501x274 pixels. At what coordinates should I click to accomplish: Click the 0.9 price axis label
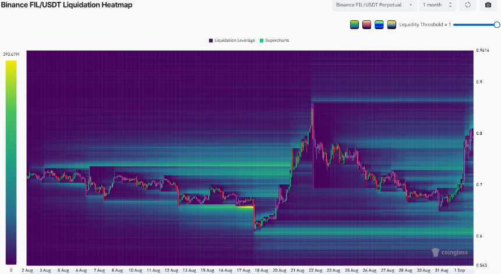point(479,82)
